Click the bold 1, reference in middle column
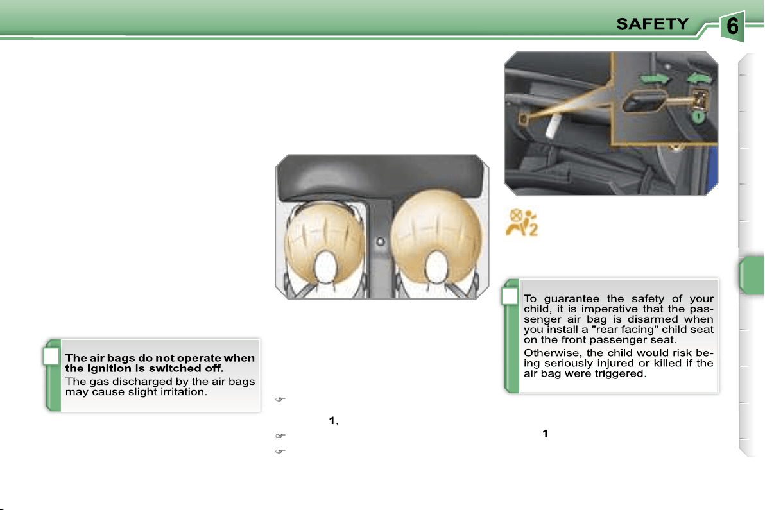 click(x=334, y=420)
